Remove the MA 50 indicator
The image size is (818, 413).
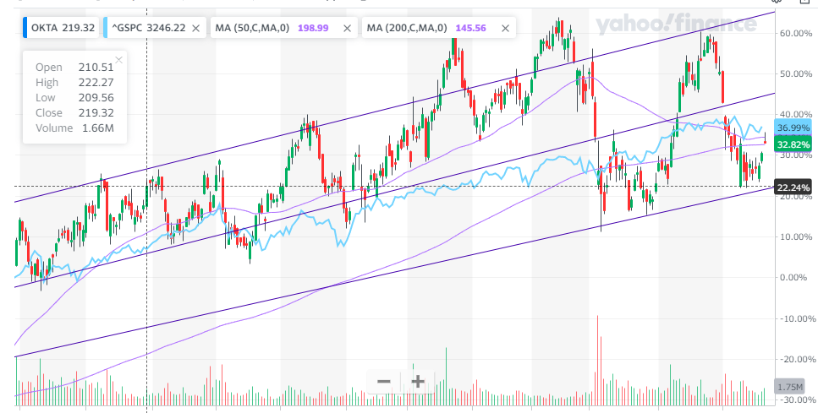[x=347, y=28]
